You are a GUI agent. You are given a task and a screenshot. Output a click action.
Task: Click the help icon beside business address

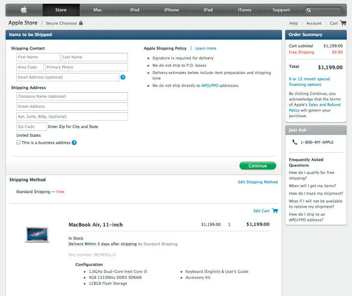pyautogui.click(x=74, y=143)
